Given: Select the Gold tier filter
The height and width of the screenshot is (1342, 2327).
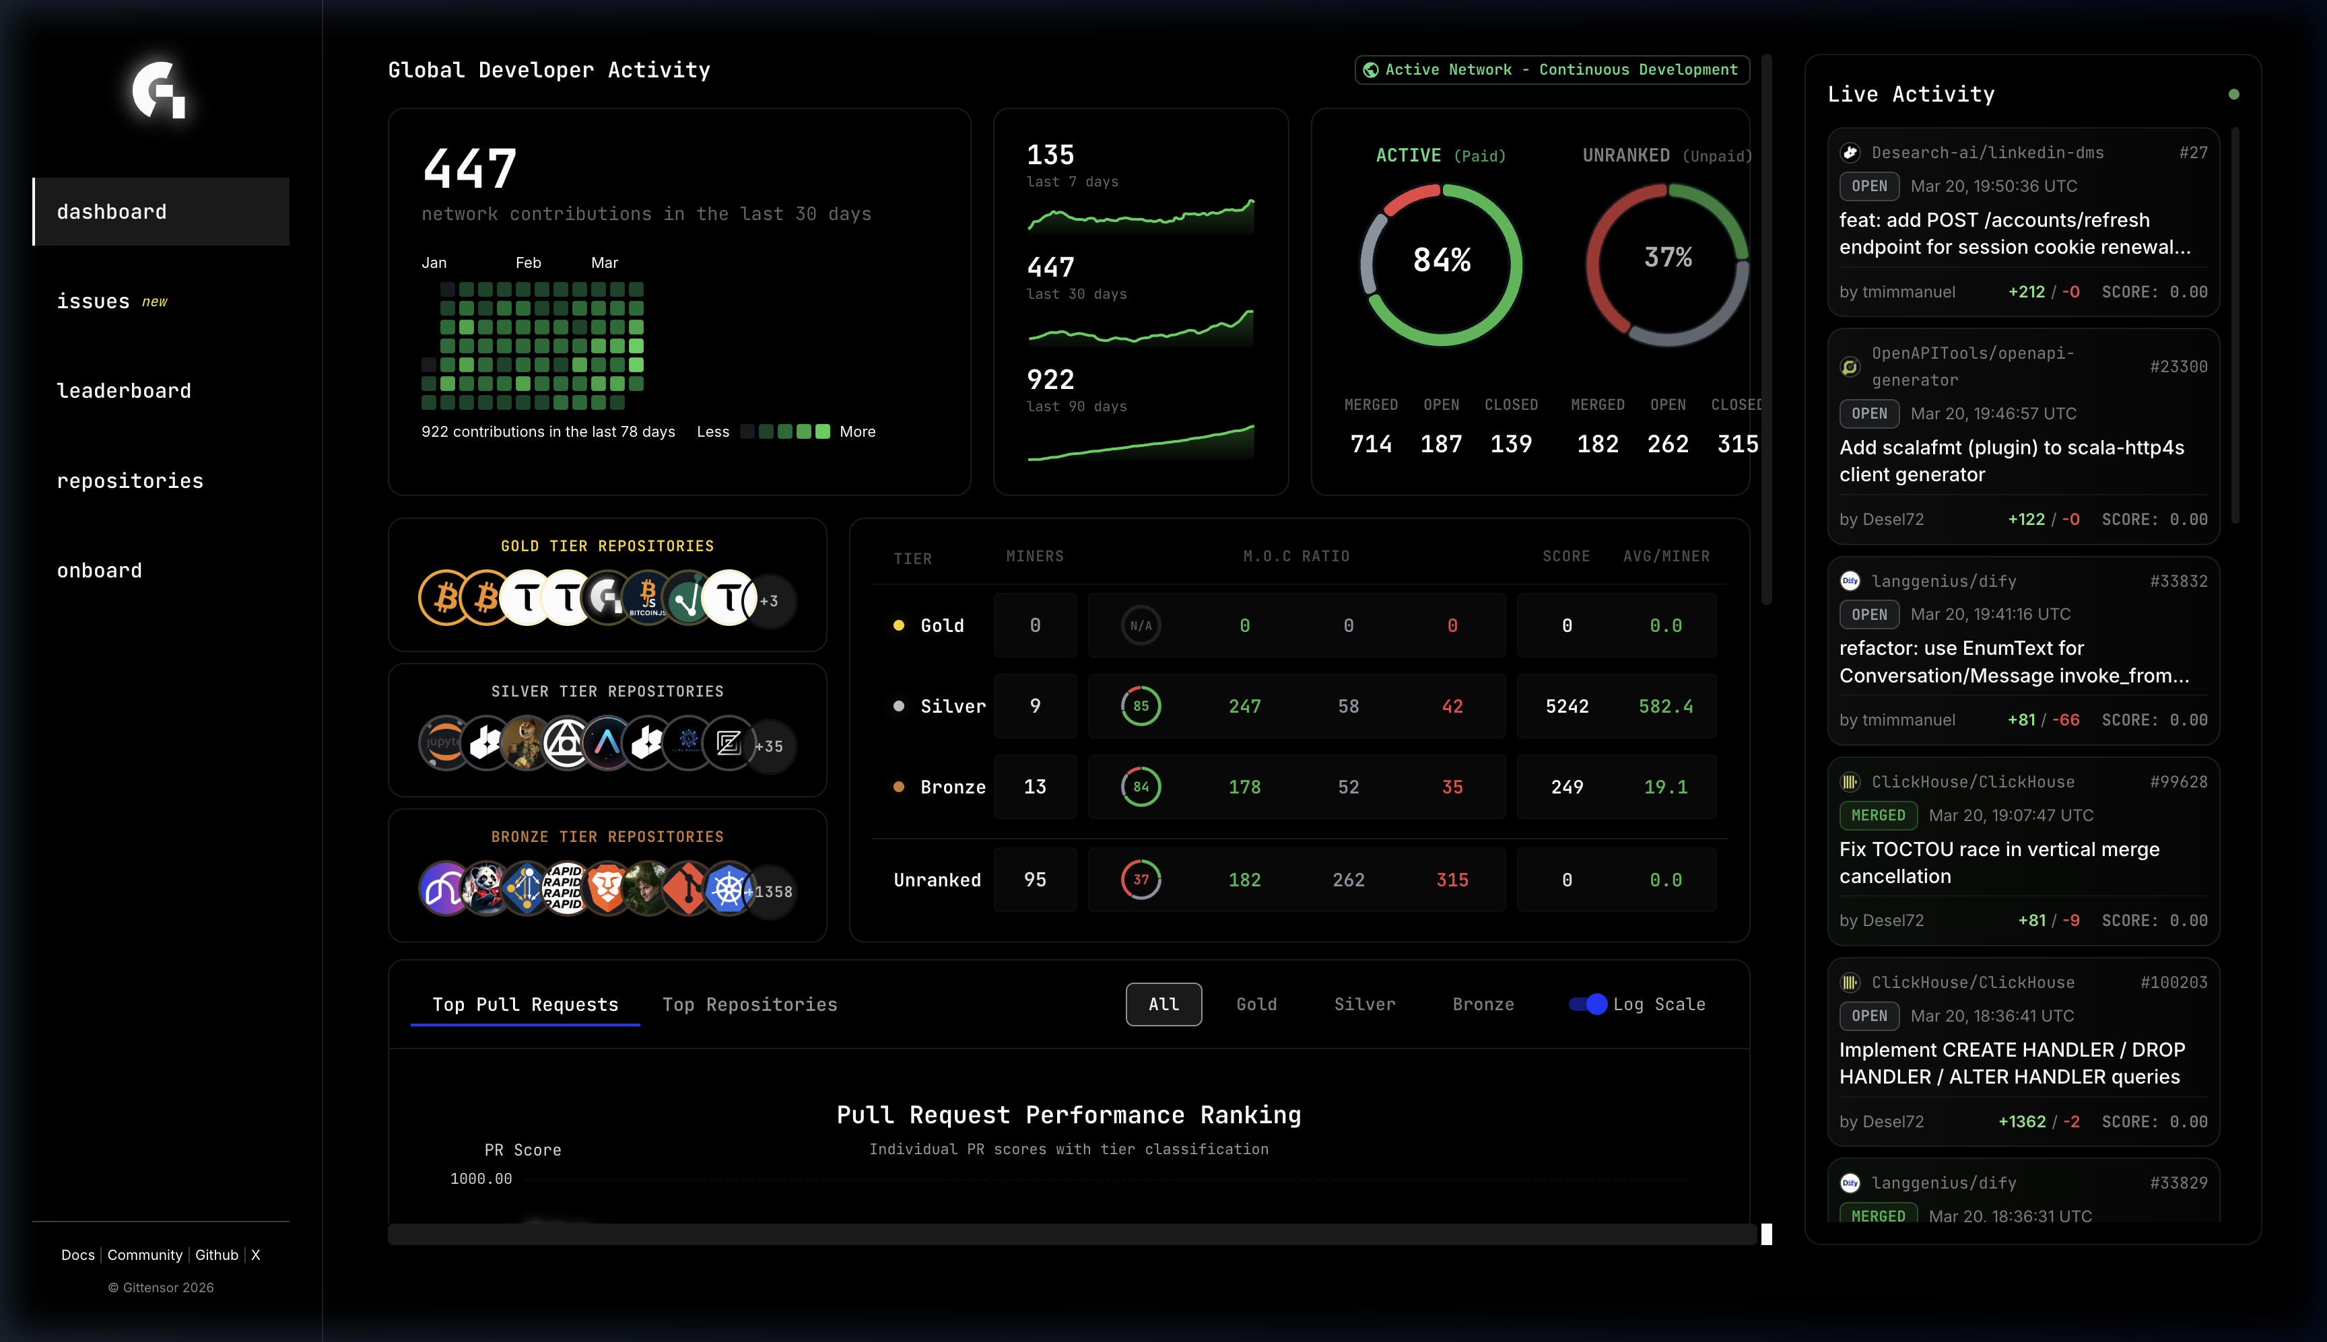Looking at the screenshot, I should click(1256, 1005).
